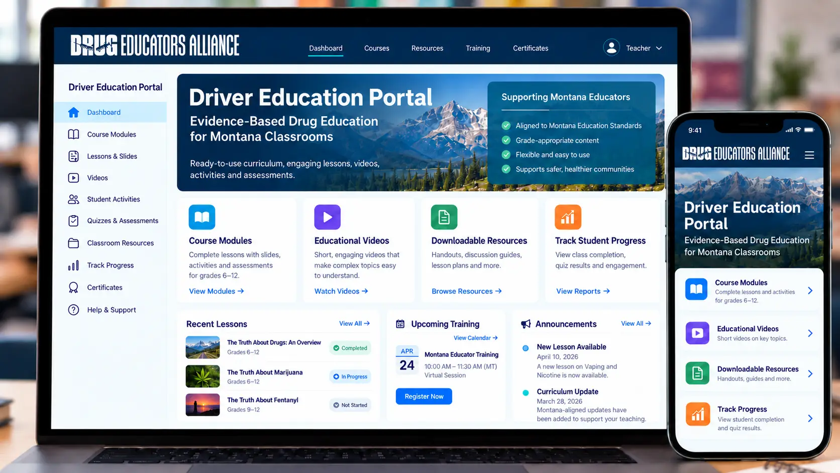
Task: Open the Certificates top navigation tab
Action: point(531,48)
